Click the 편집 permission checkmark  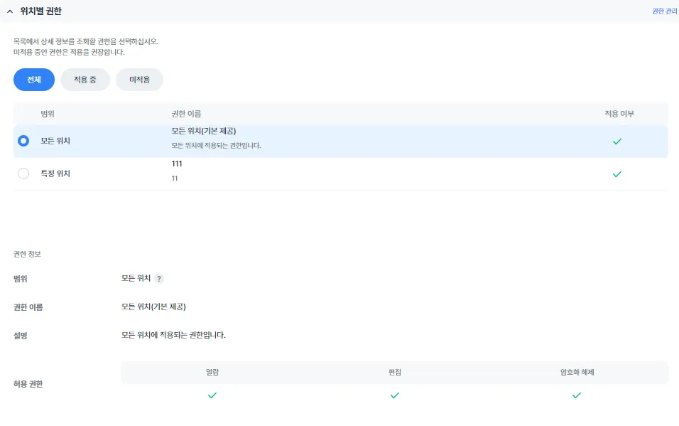click(395, 395)
